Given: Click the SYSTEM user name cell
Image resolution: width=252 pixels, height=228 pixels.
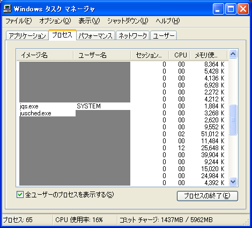Looking at the screenshot, I should 88,106.
